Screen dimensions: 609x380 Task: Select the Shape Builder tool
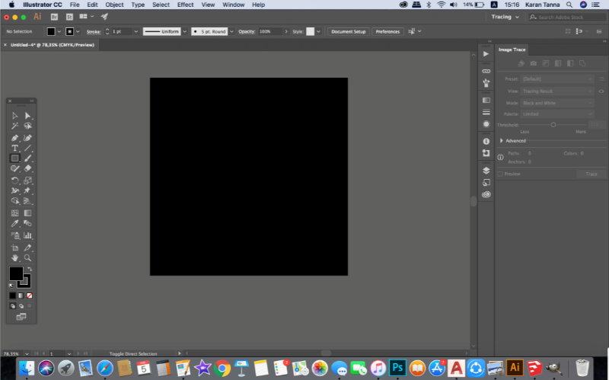(x=14, y=201)
